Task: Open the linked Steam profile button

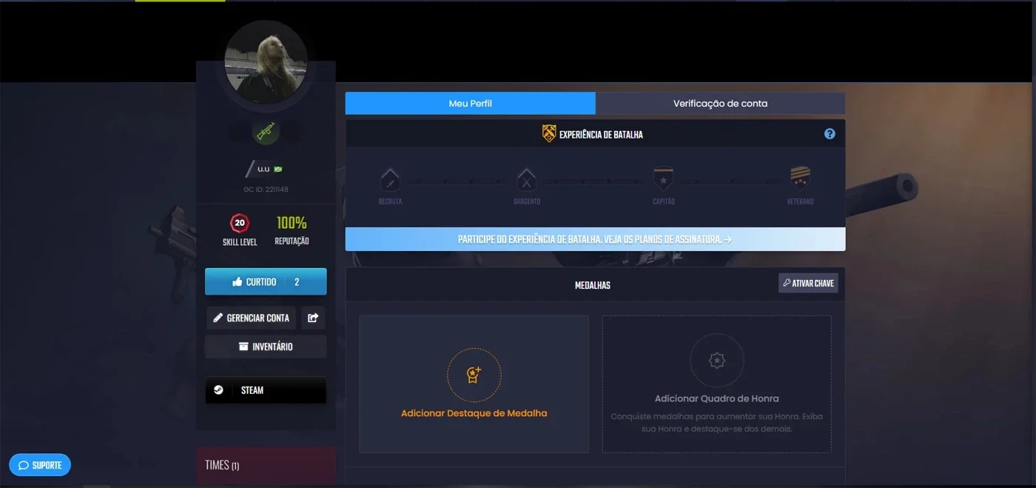Action: pos(266,390)
